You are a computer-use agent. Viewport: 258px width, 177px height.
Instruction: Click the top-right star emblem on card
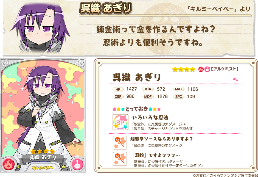click(x=81, y=63)
